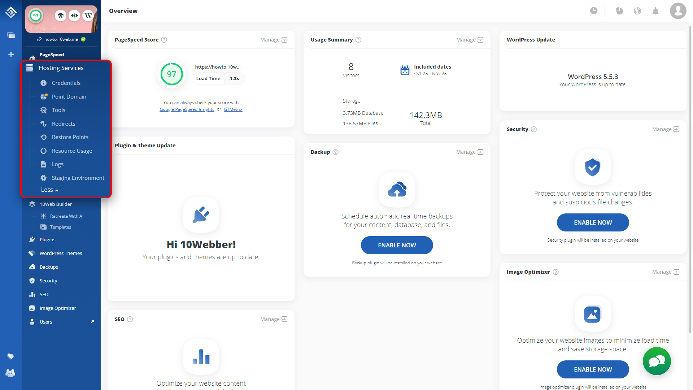Image resolution: width=693 pixels, height=390 pixels.
Task: Open Google PageSpeed Insights link
Action: click(x=187, y=109)
